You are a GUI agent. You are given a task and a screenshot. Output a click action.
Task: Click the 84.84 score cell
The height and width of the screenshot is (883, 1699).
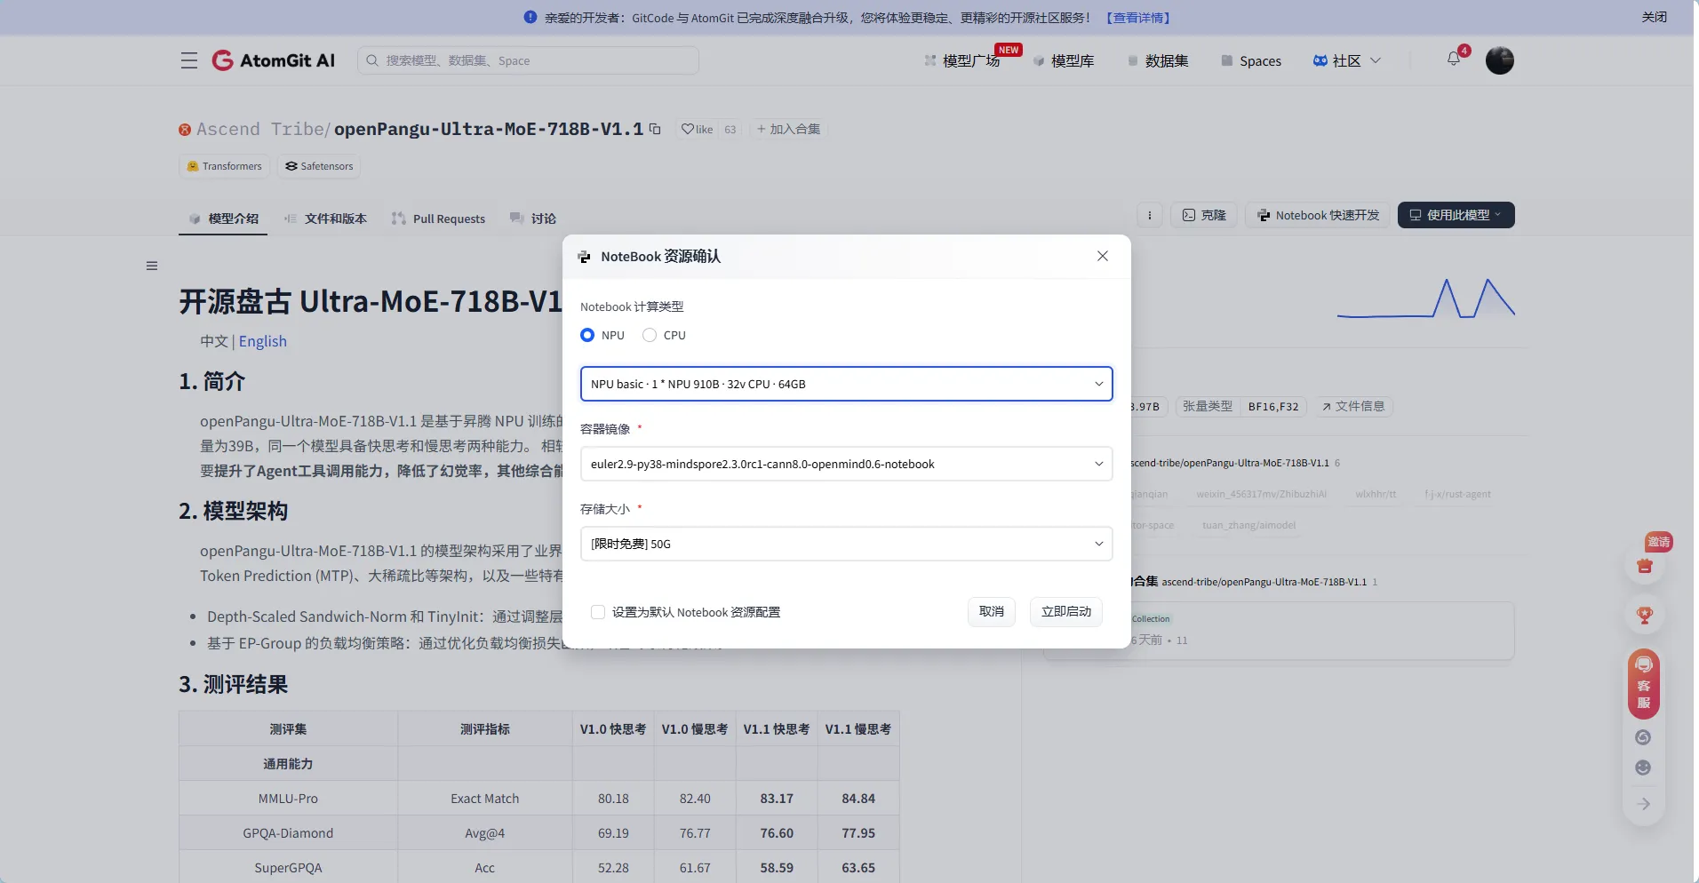click(858, 799)
